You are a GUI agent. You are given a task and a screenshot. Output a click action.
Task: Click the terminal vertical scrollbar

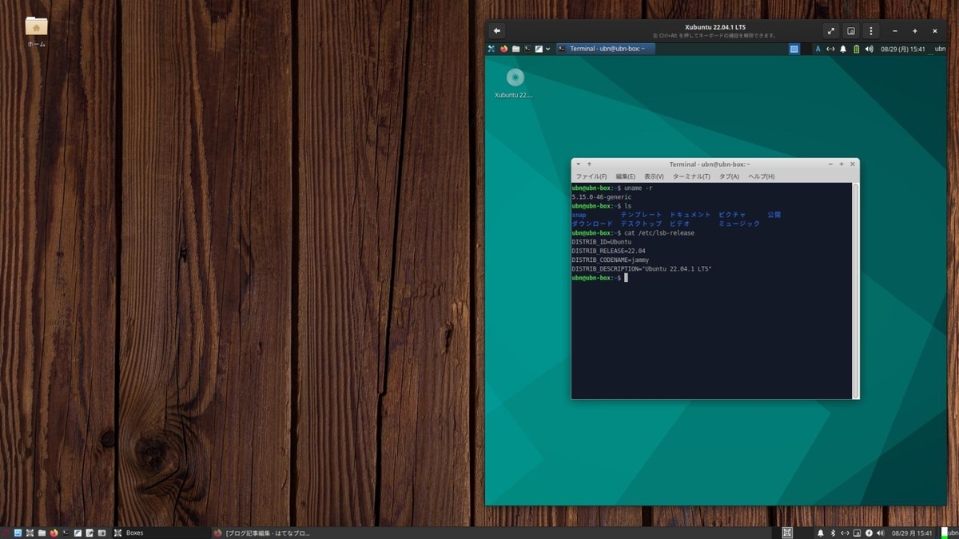click(856, 290)
